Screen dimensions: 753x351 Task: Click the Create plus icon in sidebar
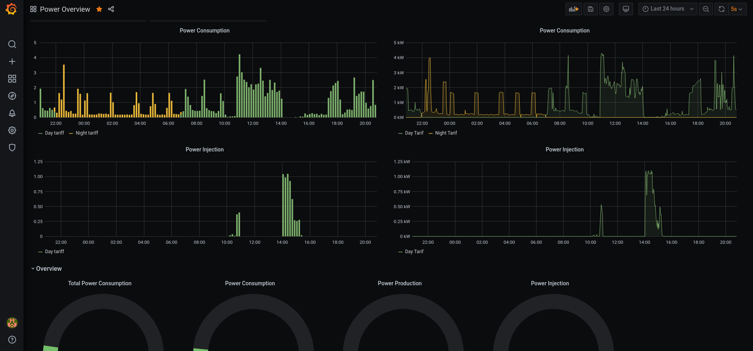(12, 61)
